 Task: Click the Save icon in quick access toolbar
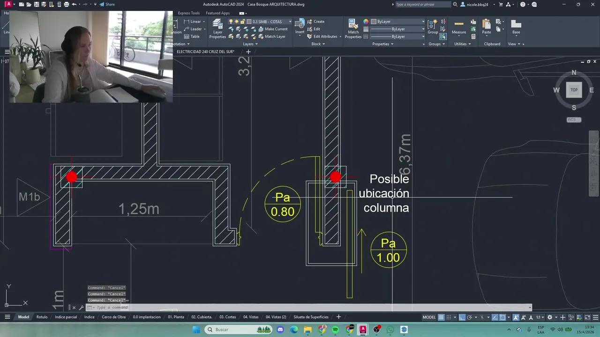click(36, 4)
